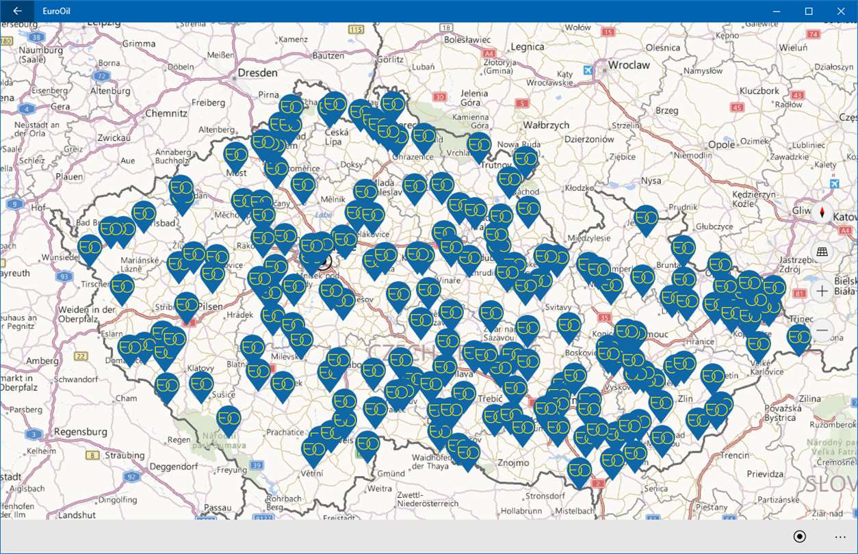
Task: Select the pin above Sušice label
Action: (x=201, y=386)
